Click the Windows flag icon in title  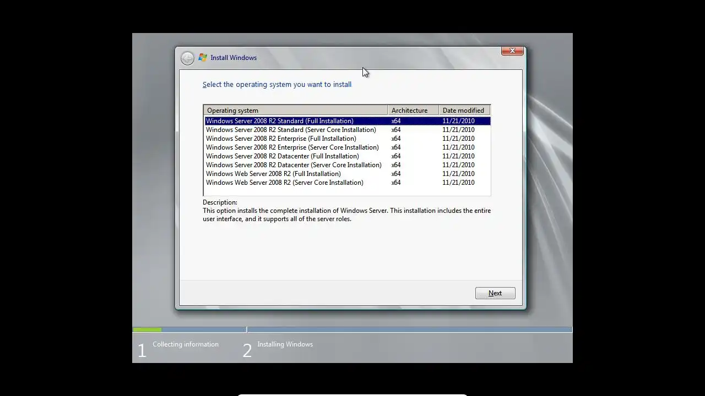point(203,58)
